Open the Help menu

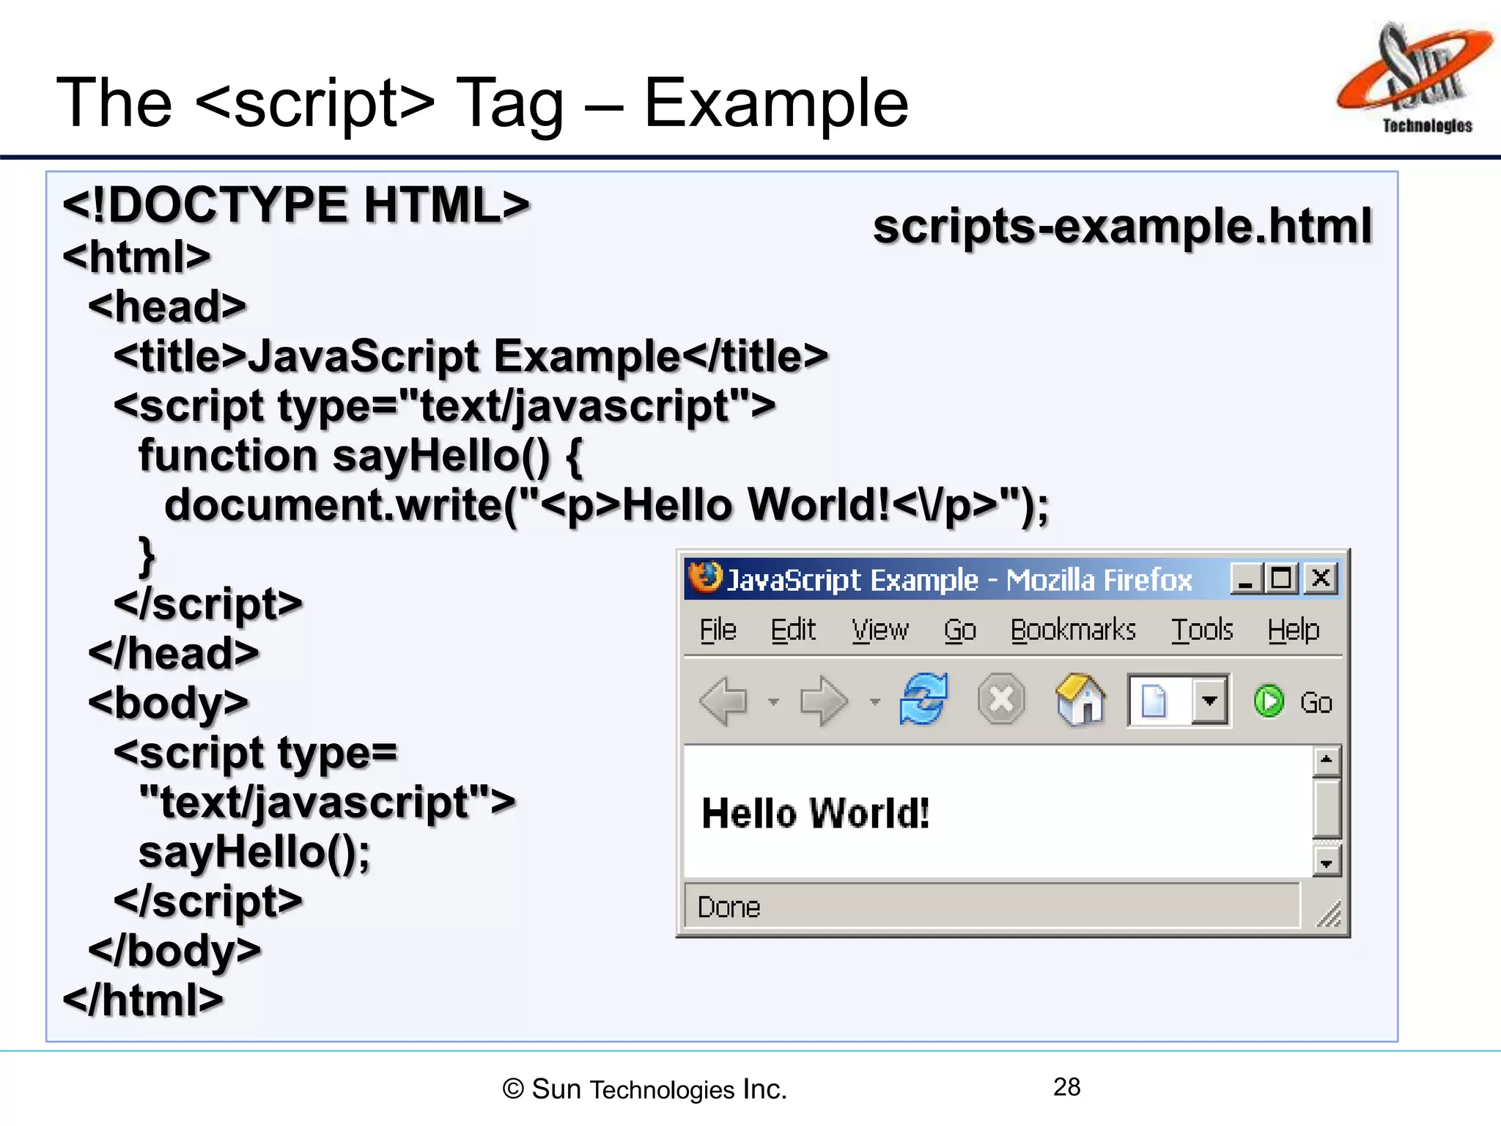tap(1294, 630)
